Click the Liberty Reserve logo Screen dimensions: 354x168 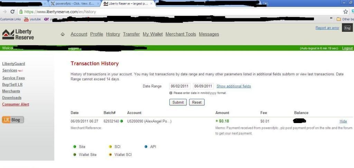(18, 34)
